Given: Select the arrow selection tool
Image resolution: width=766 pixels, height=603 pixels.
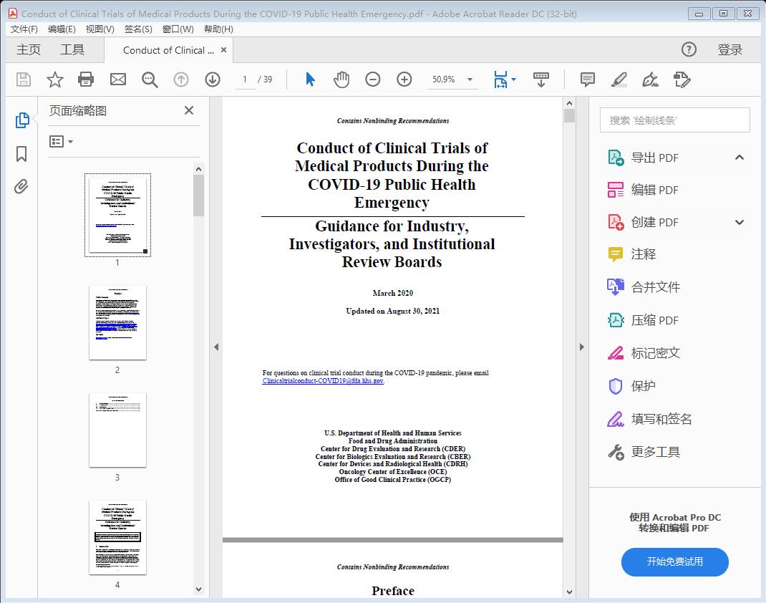Looking at the screenshot, I should point(310,79).
